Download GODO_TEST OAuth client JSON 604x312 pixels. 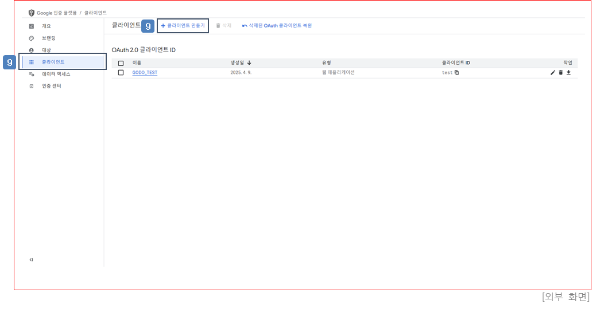tap(568, 72)
